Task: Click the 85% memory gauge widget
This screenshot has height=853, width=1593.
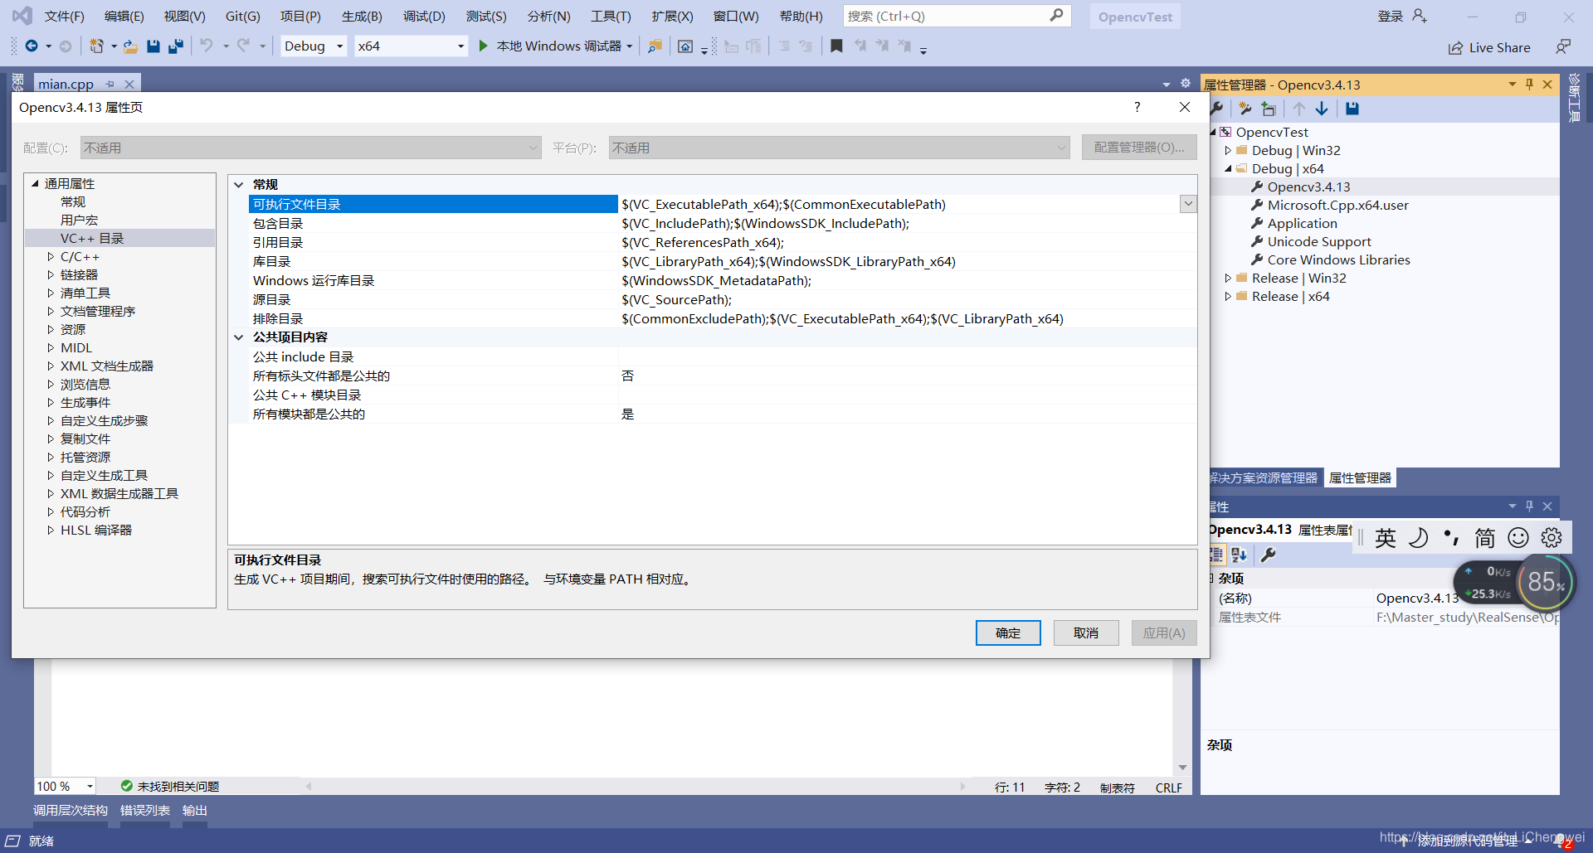Action: tap(1545, 582)
